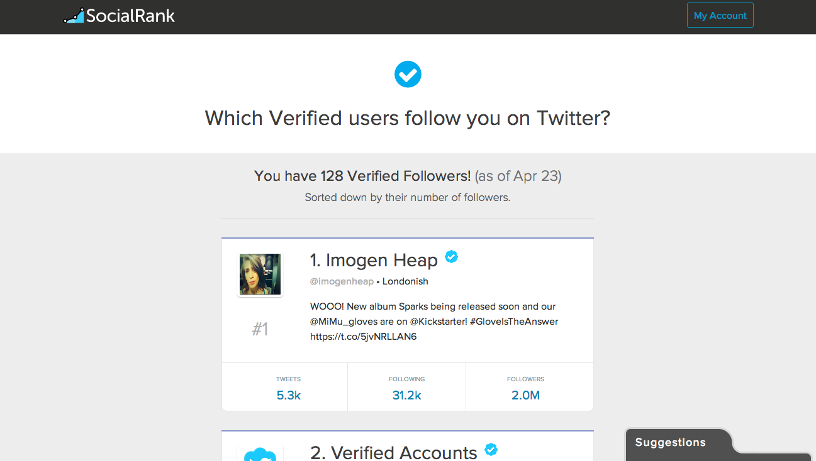The height and width of the screenshot is (461, 816).
Task: Open the t.co/5jvNRLLAN6 link
Action: 363,337
